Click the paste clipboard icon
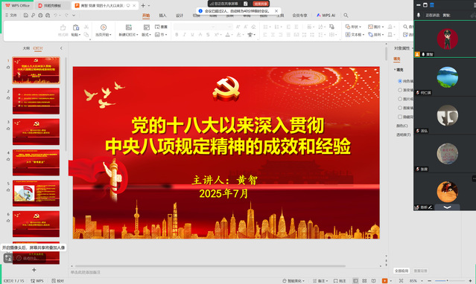The height and width of the screenshot is (284, 476). (75, 28)
